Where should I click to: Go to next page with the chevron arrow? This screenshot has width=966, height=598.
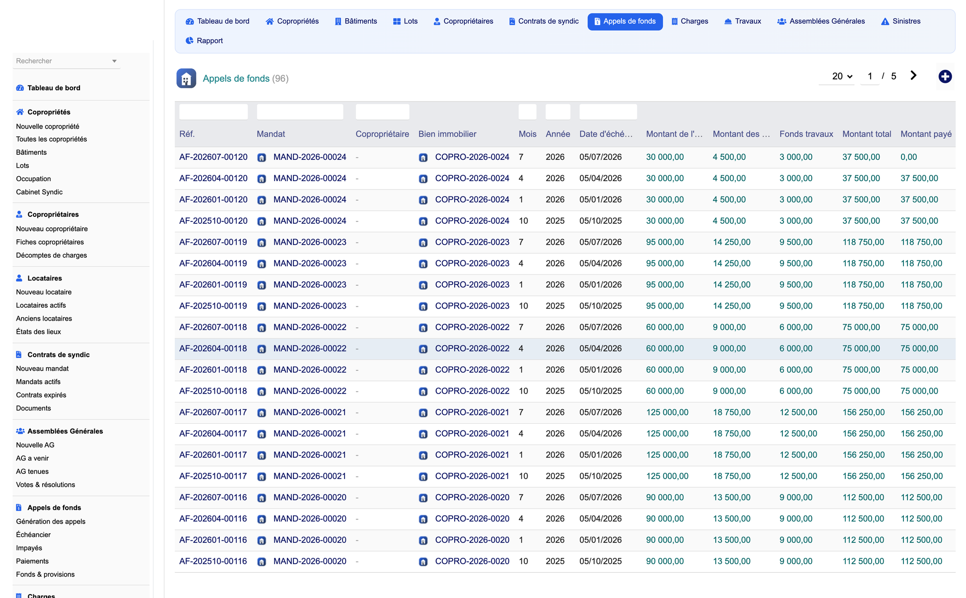tap(913, 75)
